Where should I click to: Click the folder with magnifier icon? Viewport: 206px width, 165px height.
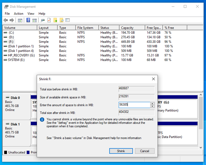pos(61,20)
